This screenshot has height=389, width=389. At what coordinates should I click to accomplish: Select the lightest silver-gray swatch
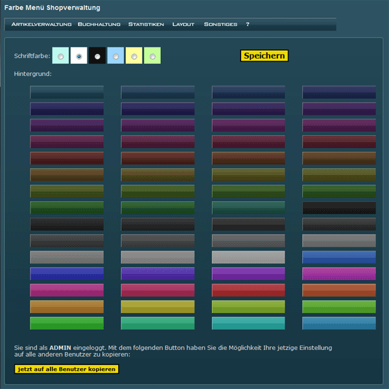248,257
